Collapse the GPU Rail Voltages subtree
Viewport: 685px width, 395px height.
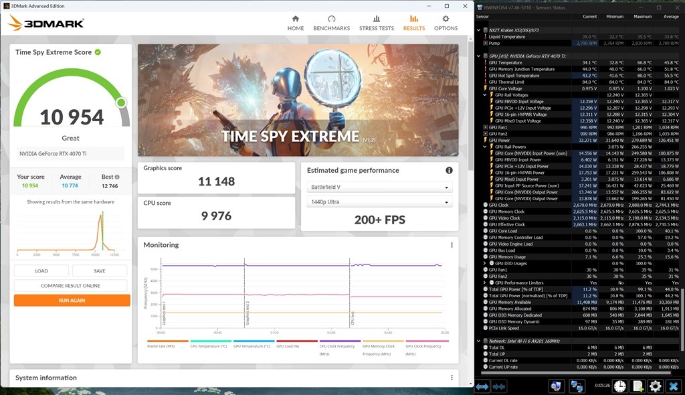(x=485, y=95)
